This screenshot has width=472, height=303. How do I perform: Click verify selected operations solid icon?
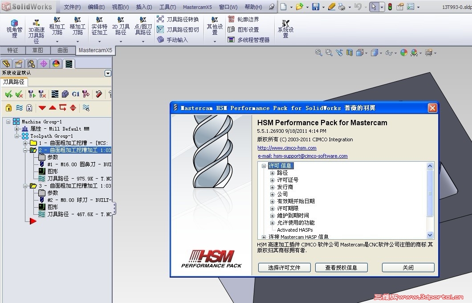[65, 94]
